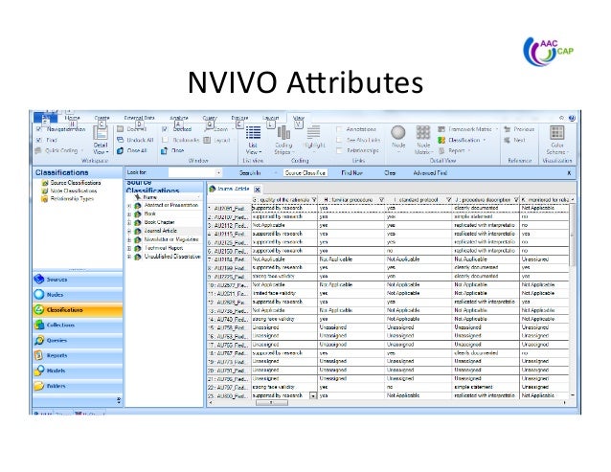Open help via the question mark icon
Screen dimensions: 611x472
[572, 118]
